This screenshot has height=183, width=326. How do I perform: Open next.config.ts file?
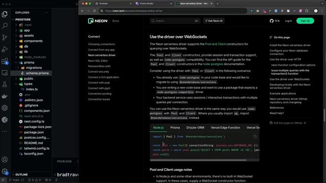(34, 121)
